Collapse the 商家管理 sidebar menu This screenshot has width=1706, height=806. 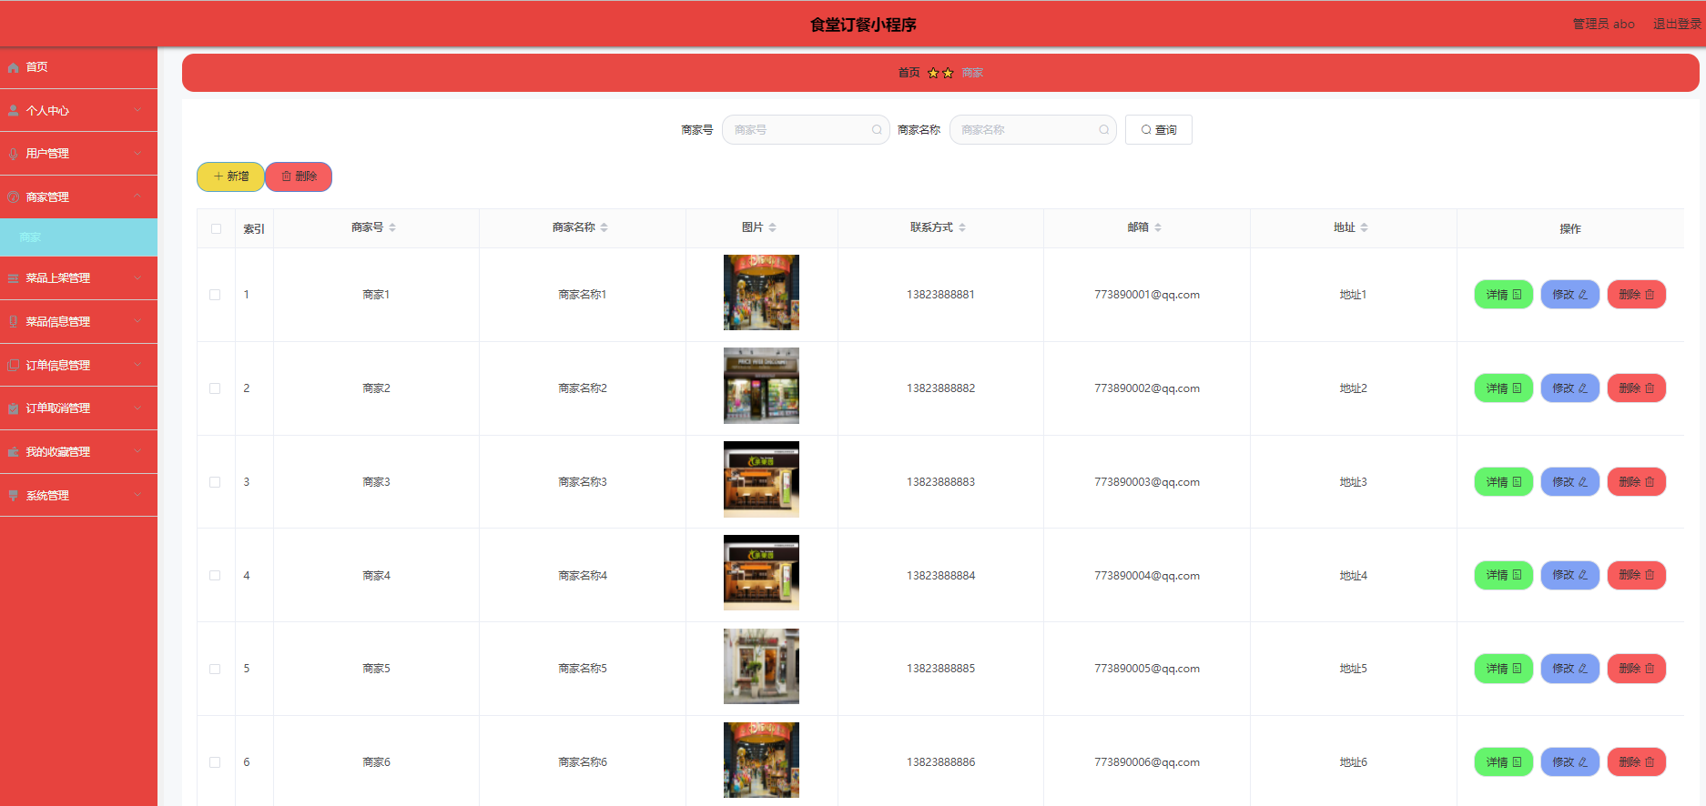click(78, 196)
